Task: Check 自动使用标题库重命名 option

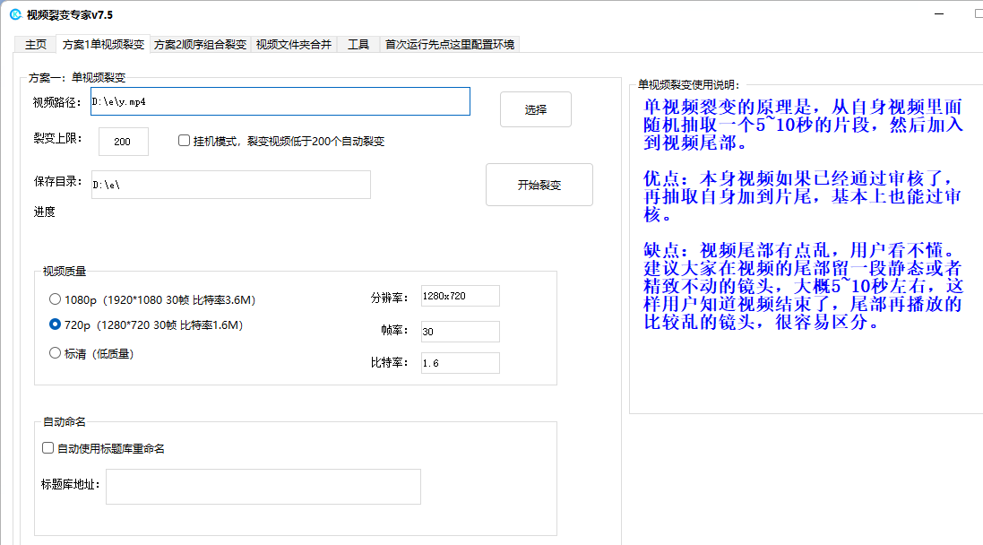Action: 48,448
